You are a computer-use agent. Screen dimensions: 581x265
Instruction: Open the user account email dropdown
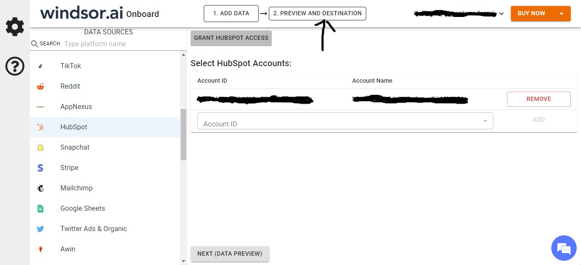tap(459, 14)
